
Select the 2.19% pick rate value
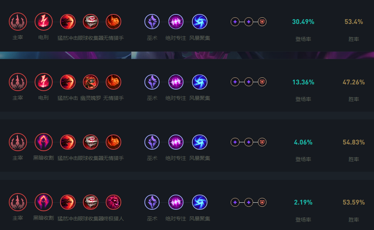click(303, 202)
